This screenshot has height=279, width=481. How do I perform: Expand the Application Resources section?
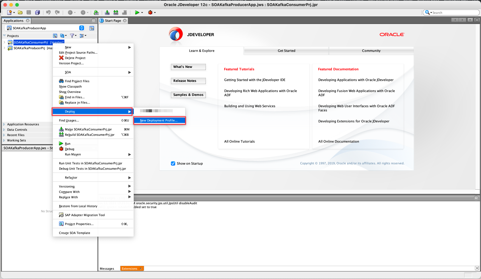(x=4, y=124)
